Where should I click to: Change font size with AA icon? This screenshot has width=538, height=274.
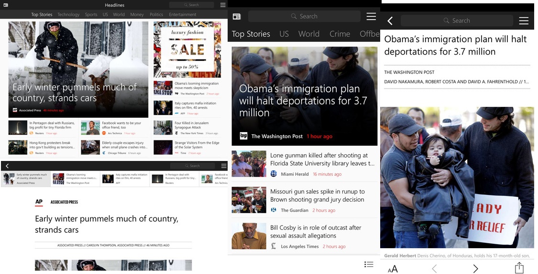(393, 269)
